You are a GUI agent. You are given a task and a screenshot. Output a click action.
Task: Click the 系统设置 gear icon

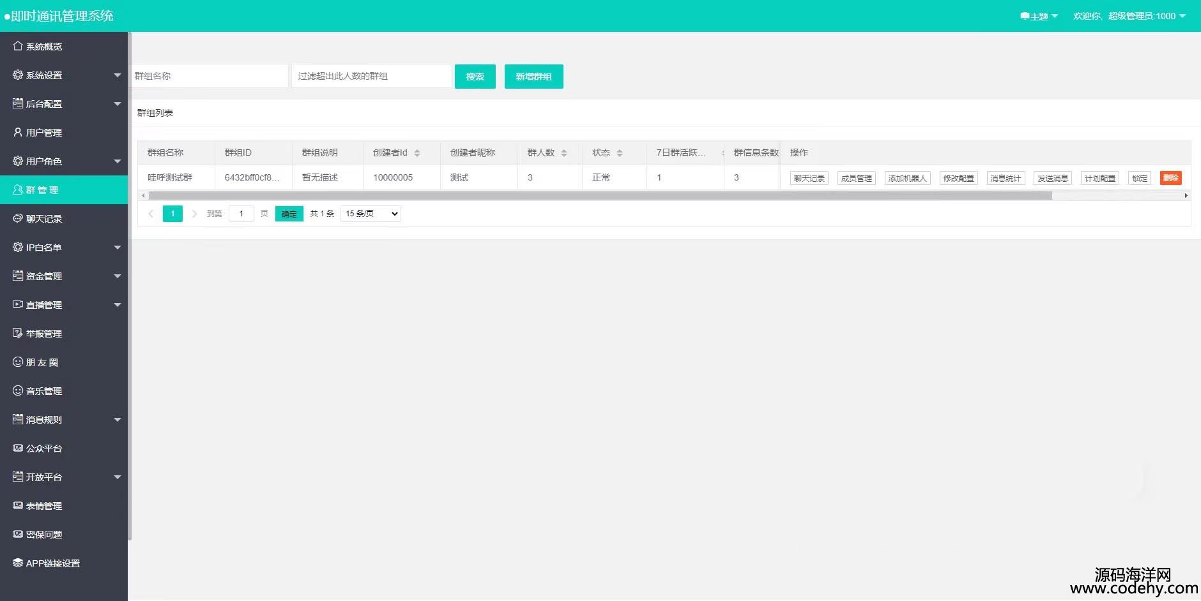click(x=18, y=75)
